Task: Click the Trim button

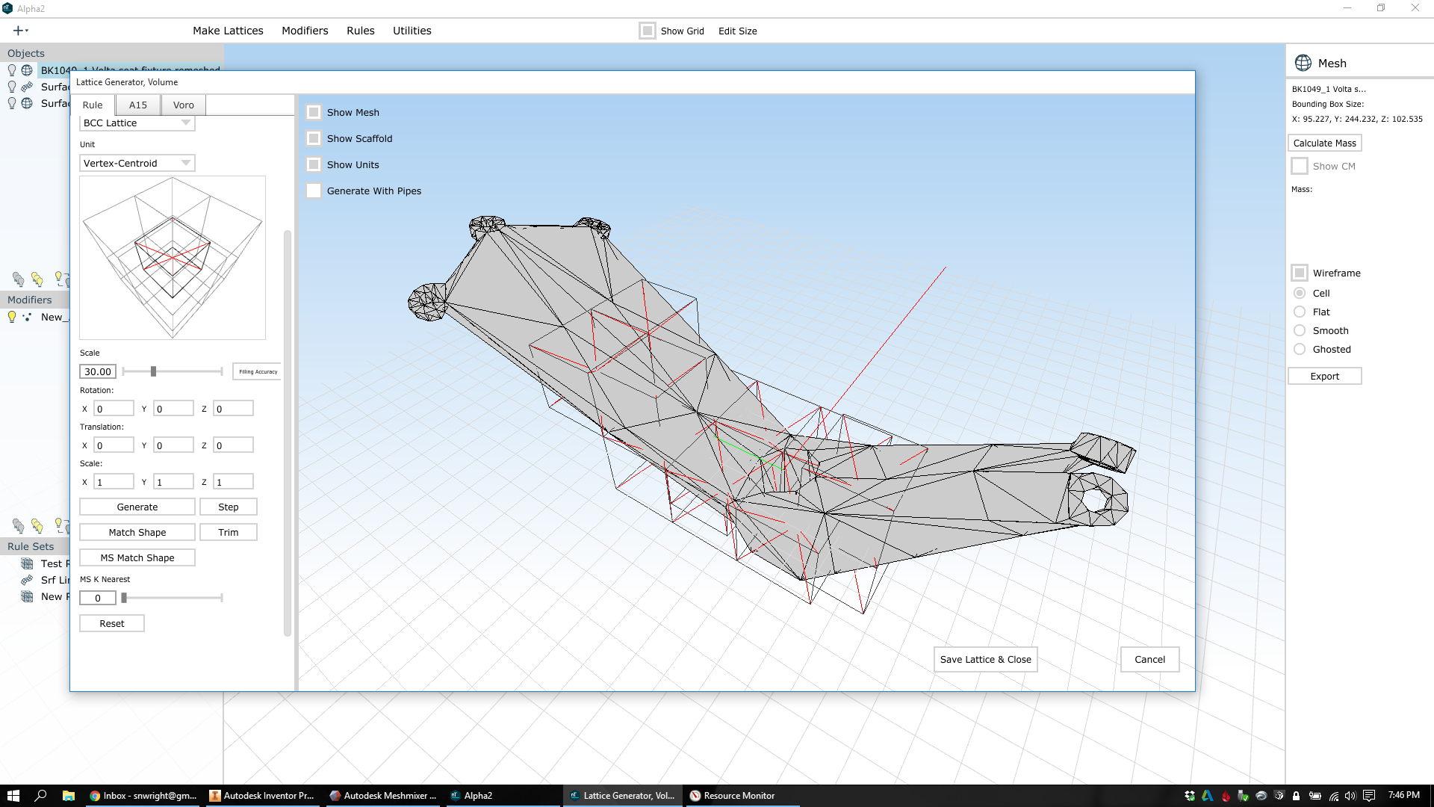Action: coord(229,532)
